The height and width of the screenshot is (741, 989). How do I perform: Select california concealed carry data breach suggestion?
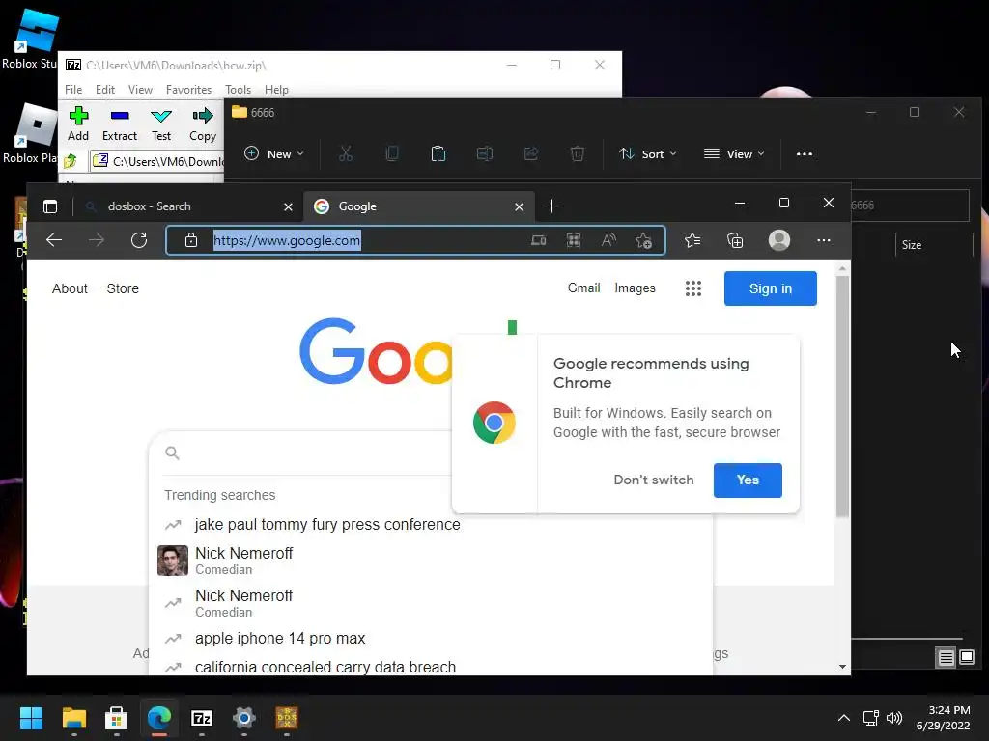(x=325, y=667)
